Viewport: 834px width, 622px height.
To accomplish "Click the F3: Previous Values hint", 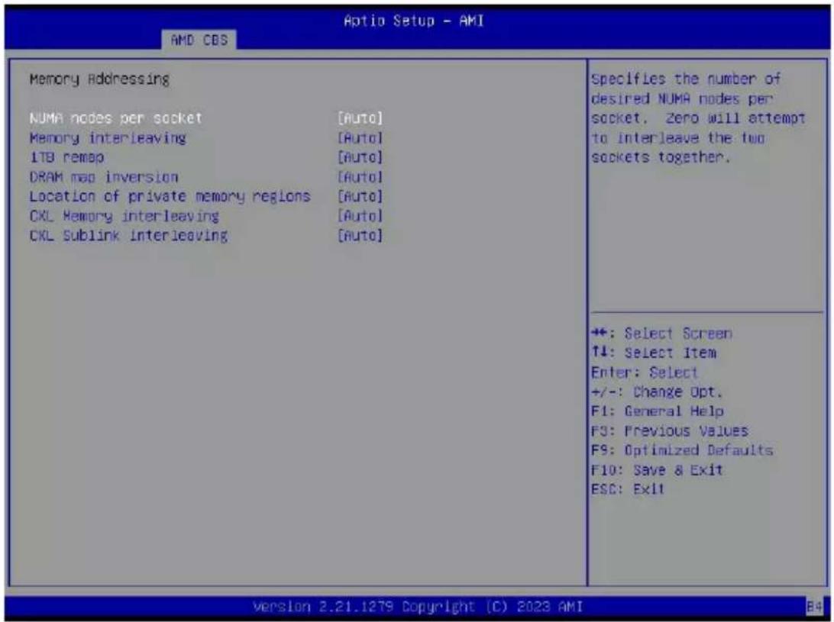I will click(670, 430).
